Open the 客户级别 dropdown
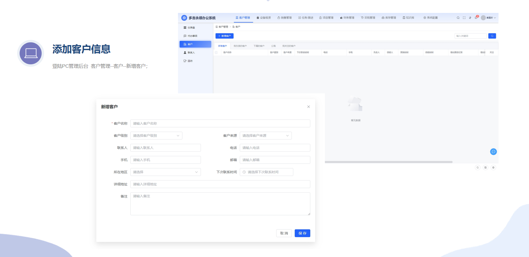This screenshot has height=257, width=529. pos(156,136)
